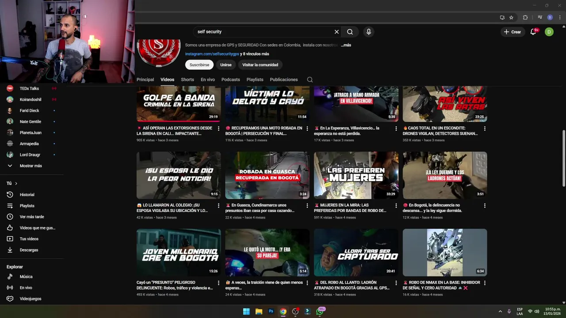Screen dimensions: 566x318
Task: Expand channel description with ...más
Action: (x=346, y=45)
